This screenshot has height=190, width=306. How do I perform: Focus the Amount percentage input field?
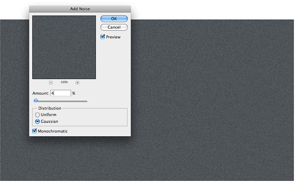click(x=60, y=93)
